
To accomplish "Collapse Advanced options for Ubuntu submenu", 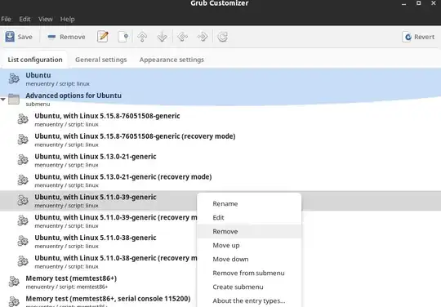I will point(3,100).
